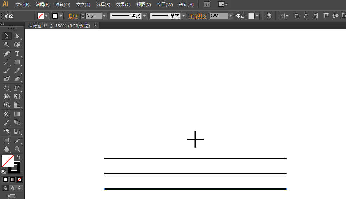Choose the Lasso tool
Screen dimensions: 346x199
(17, 45)
